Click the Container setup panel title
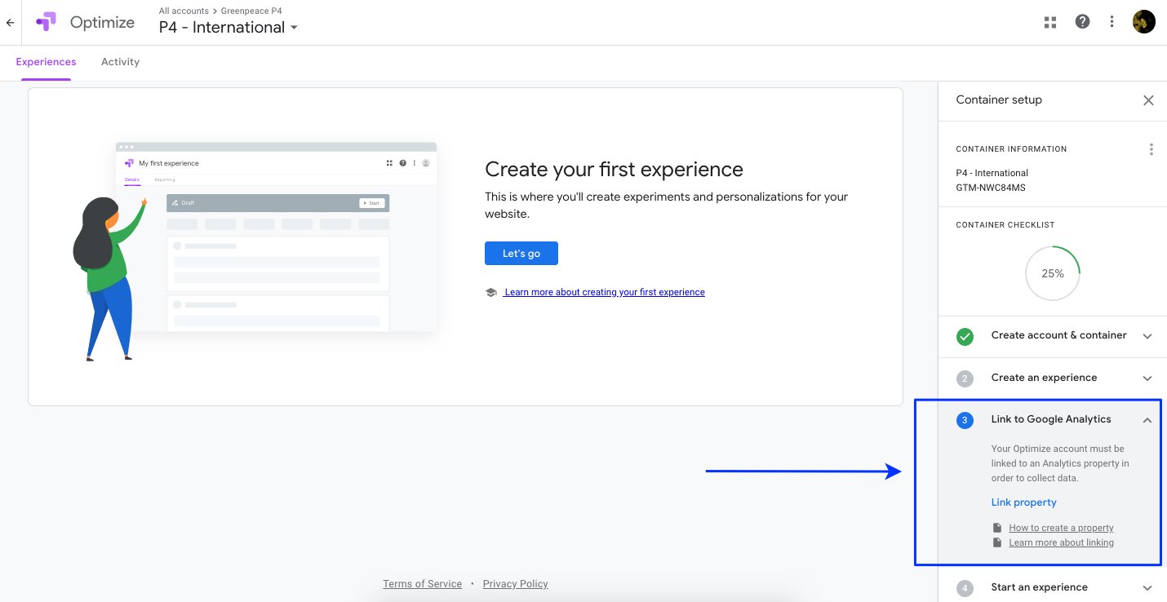The image size is (1167, 602). 999,100
